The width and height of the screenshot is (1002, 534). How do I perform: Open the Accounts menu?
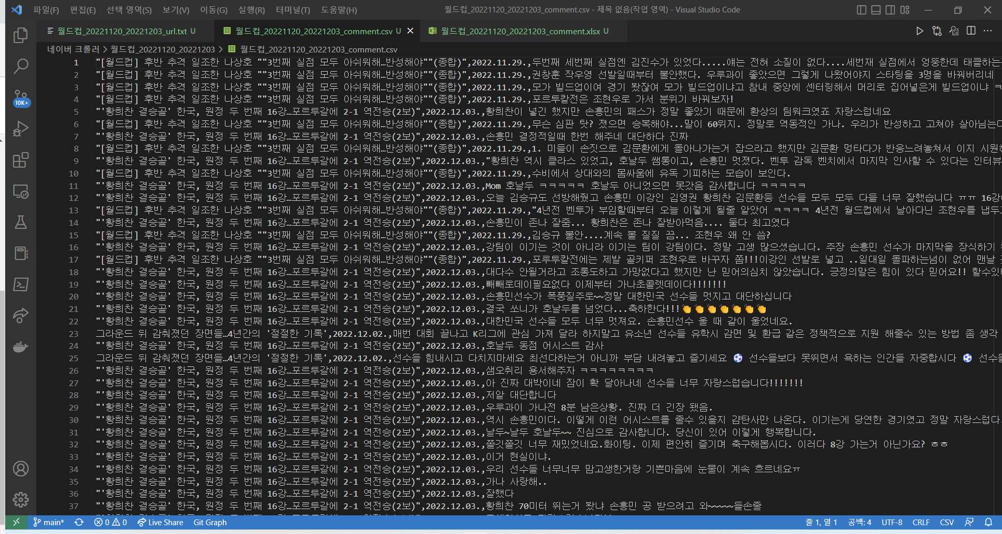point(21,469)
